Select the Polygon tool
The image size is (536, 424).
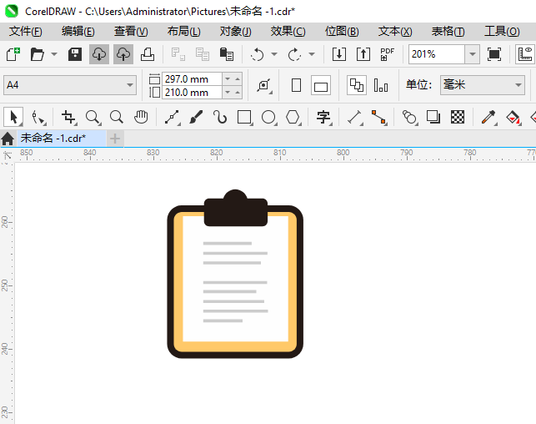pyautogui.click(x=293, y=118)
